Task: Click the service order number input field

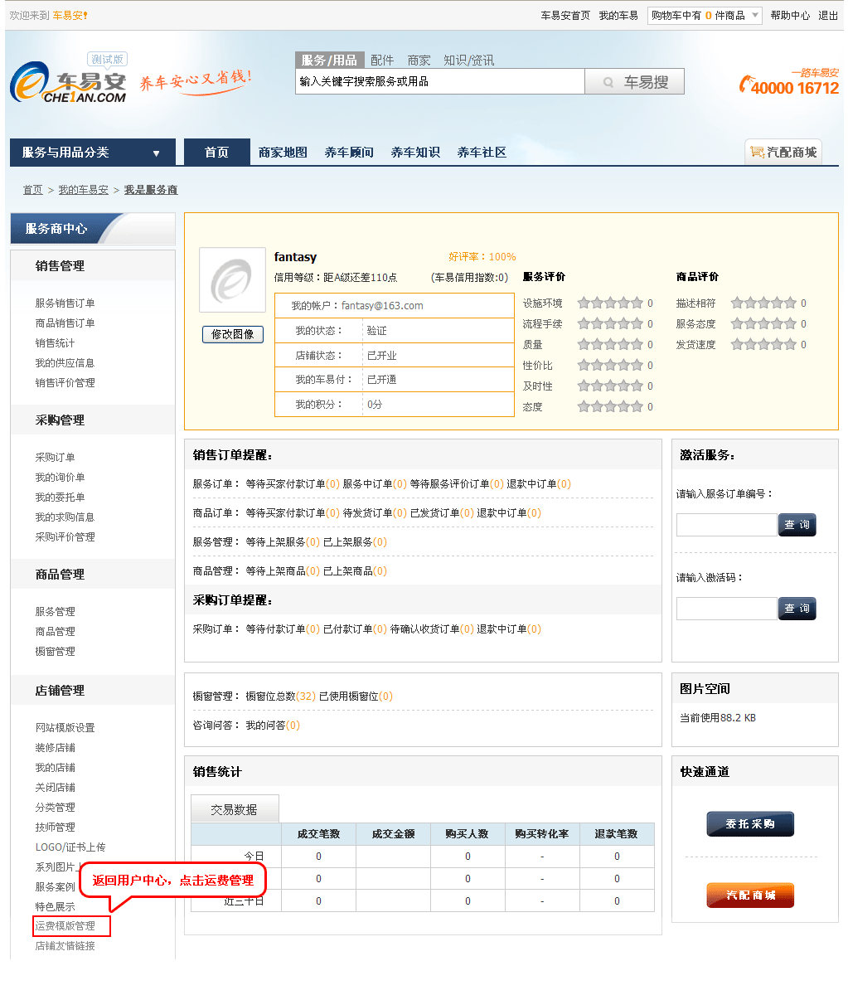Action: pyautogui.click(x=726, y=525)
